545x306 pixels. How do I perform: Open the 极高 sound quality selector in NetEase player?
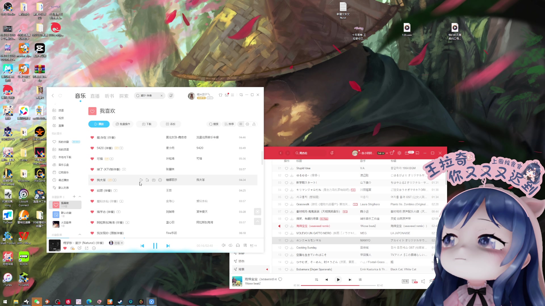pyautogui.click(x=405, y=281)
